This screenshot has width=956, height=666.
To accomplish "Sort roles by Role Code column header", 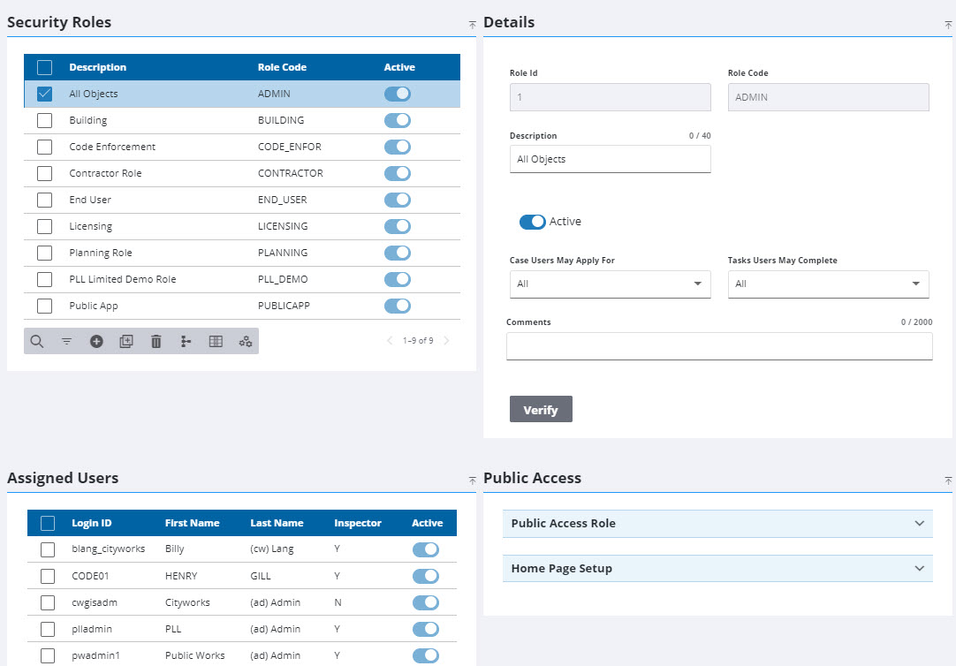I will pos(282,67).
